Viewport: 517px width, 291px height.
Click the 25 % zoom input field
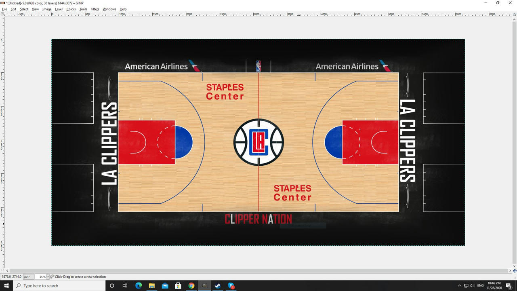coord(40,277)
